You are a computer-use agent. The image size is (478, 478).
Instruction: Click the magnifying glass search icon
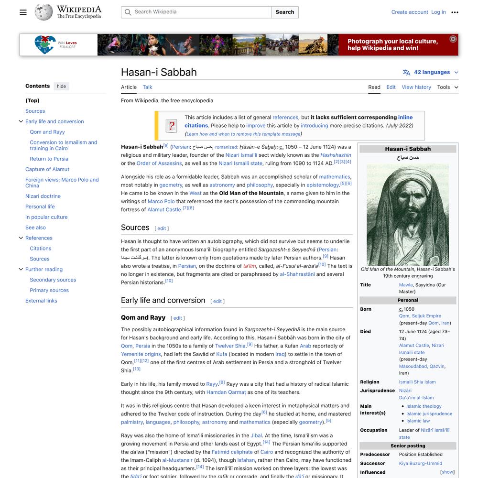click(128, 12)
